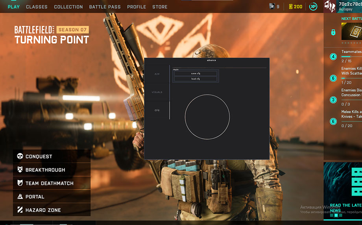
Task: Click the Hazard Zone striped icon
Action: coord(20,210)
